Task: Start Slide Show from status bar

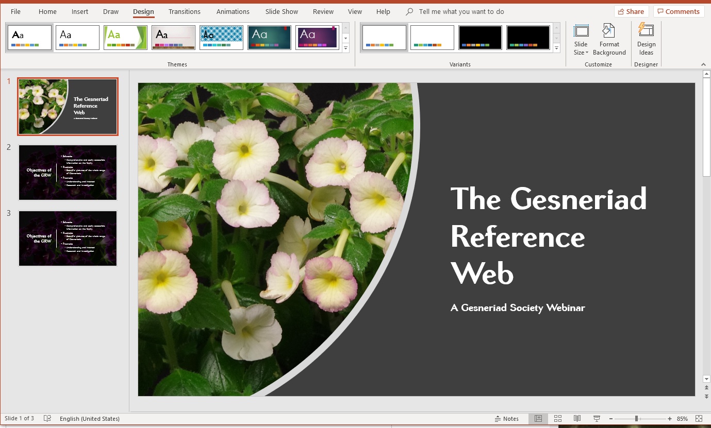Action: point(597,418)
